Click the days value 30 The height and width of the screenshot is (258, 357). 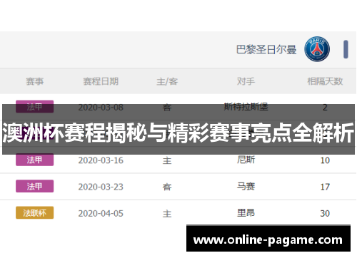325,214
